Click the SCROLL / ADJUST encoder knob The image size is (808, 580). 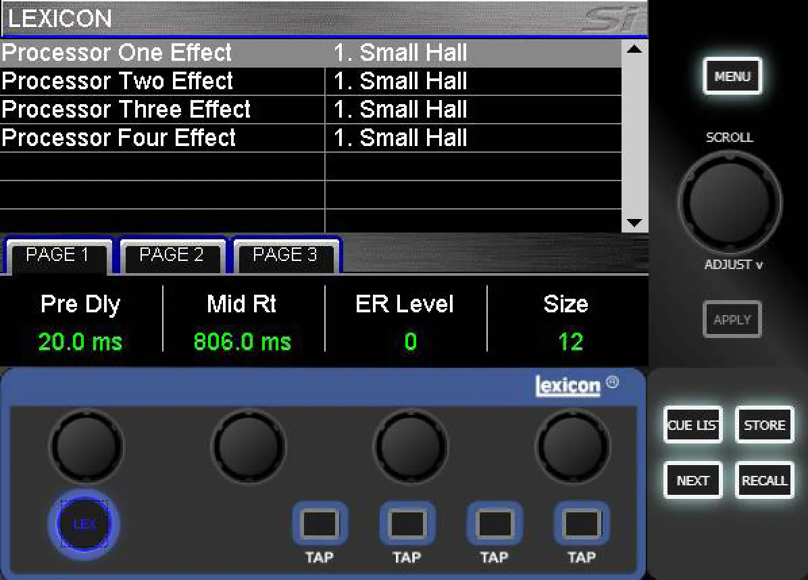pyautogui.click(x=729, y=201)
